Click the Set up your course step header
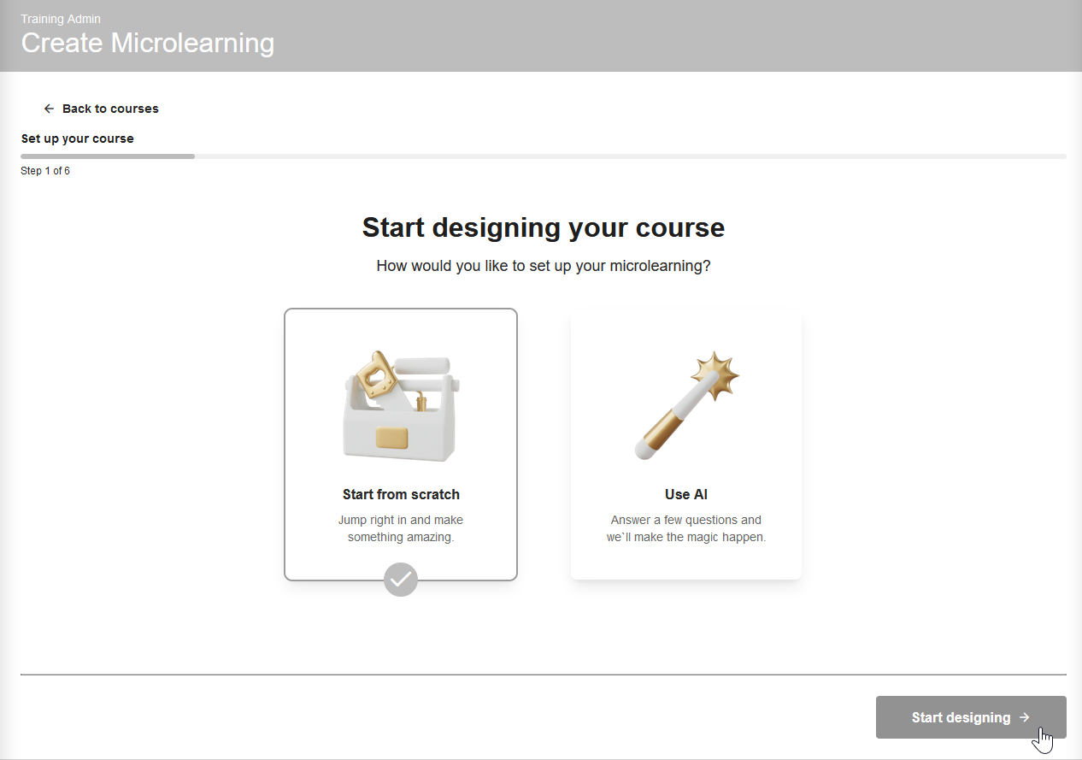 (77, 138)
